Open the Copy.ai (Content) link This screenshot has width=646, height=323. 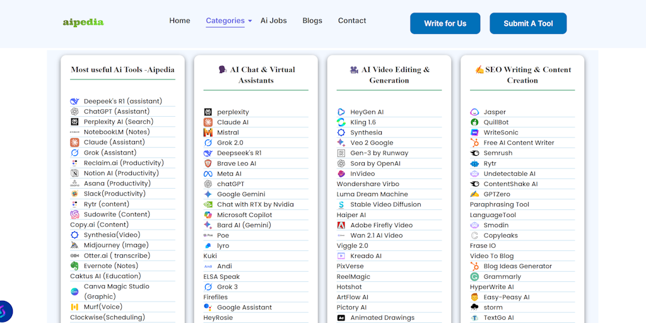click(99, 225)
